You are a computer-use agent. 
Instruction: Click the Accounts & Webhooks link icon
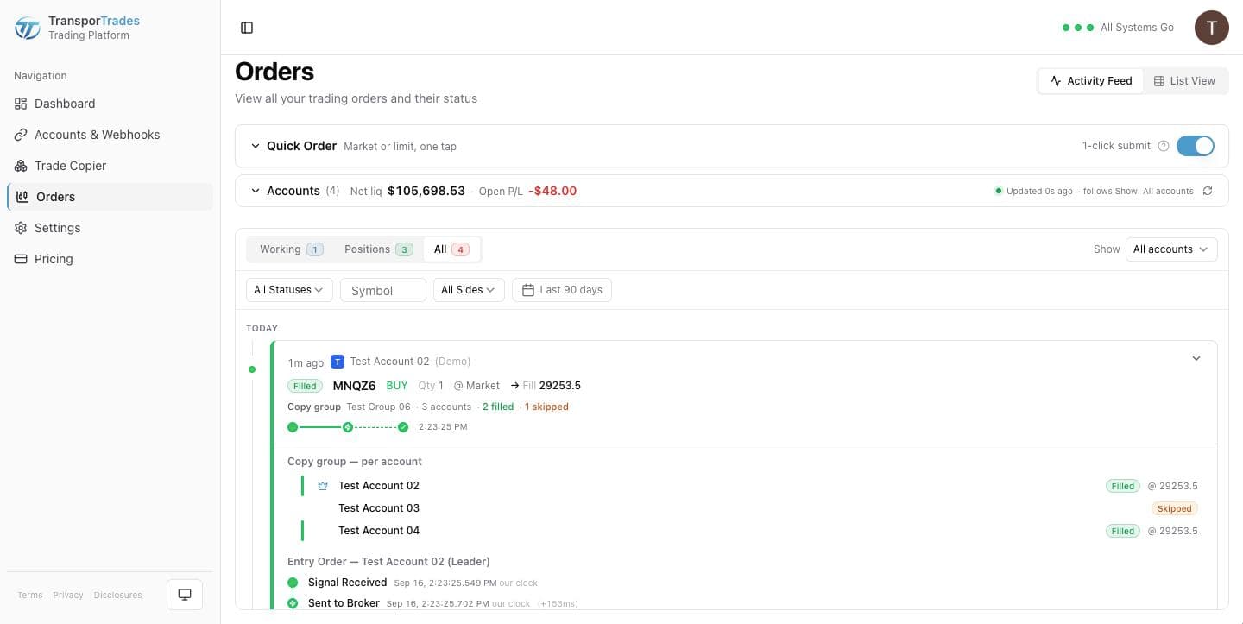point(21,135)
